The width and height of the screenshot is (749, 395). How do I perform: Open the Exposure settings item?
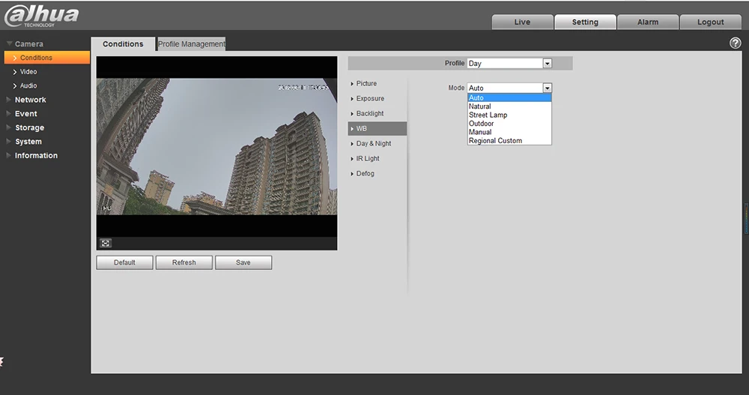(370, 98)
